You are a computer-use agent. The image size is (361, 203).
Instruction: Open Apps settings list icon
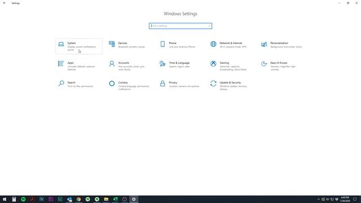(x=61, y=64)
